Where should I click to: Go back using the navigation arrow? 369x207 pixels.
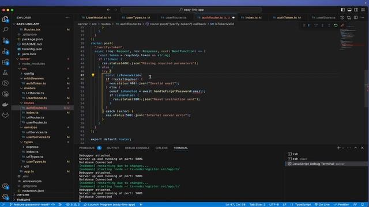[108, 10]
